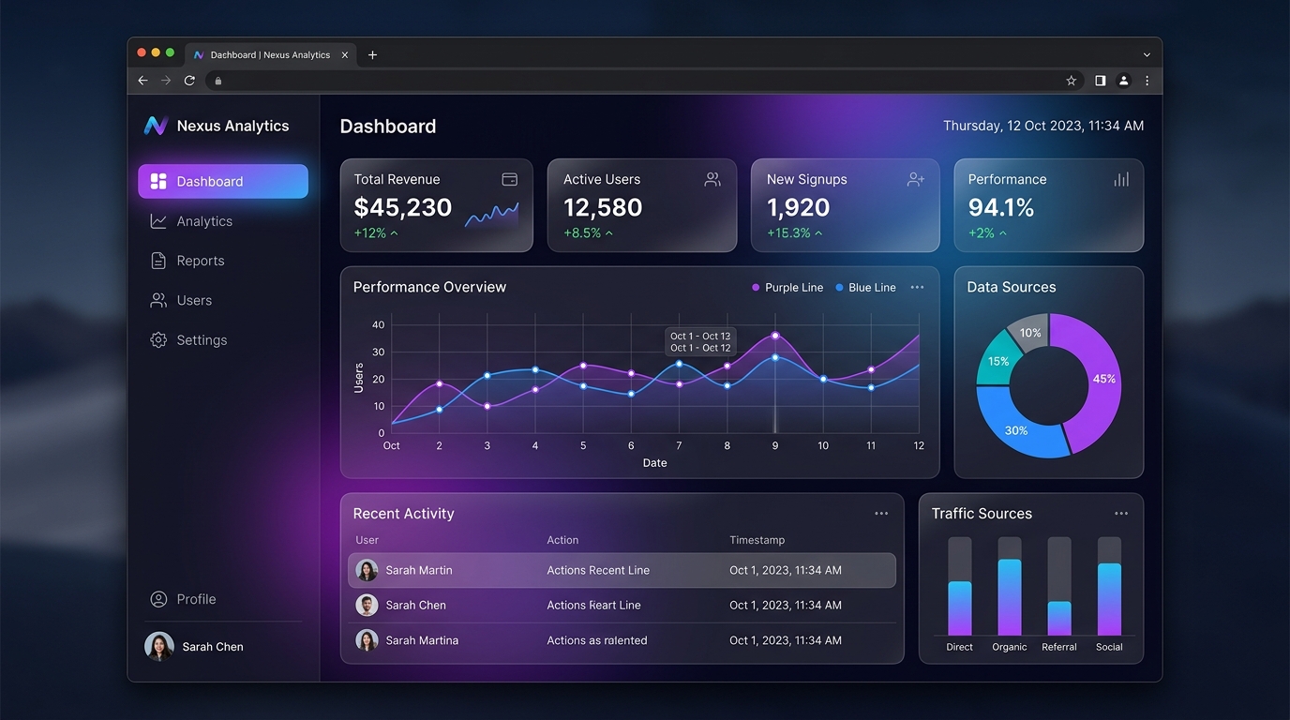Viewport: 1290px width, 720px height.
Task: Open Performance Overview three-dot options menu
Action: pyautogui.click(x=917, y=287)
